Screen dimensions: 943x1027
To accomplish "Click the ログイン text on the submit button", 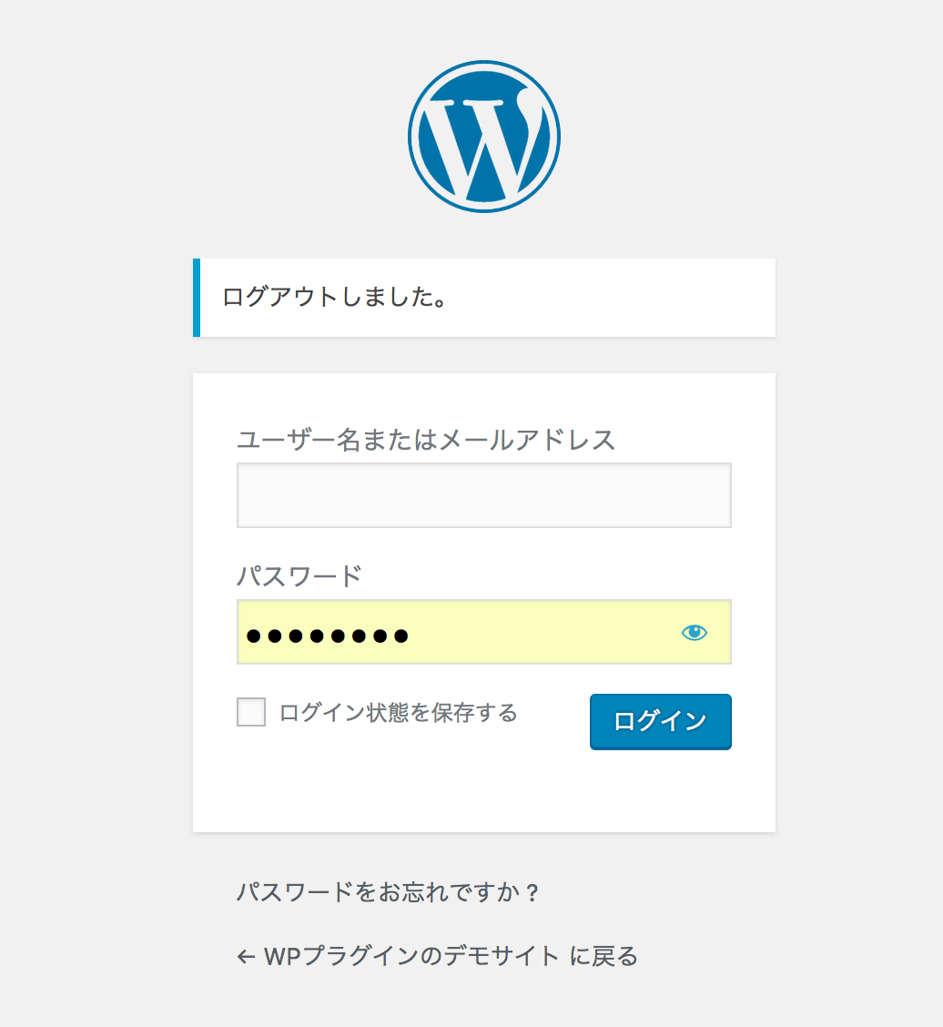I will (660, 721).
